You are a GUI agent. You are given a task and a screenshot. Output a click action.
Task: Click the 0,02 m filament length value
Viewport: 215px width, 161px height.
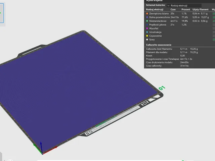[196, 21]
